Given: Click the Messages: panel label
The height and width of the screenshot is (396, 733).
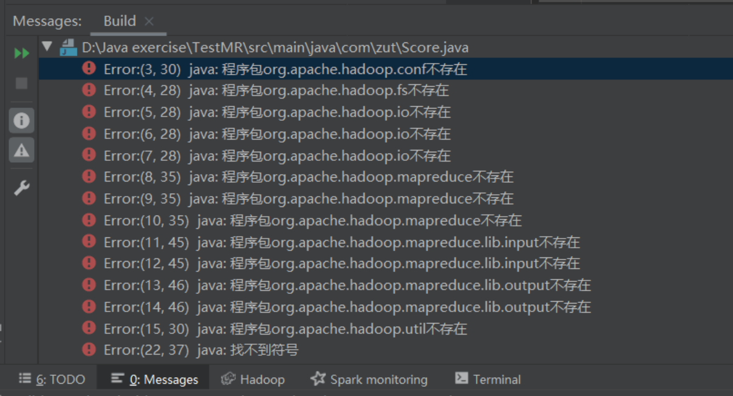Looking at the screenshot, I should coord(47,20).
